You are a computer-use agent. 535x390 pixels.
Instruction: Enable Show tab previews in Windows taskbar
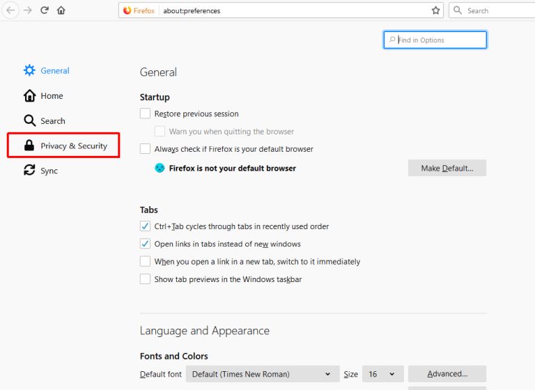tap(145, 279)
